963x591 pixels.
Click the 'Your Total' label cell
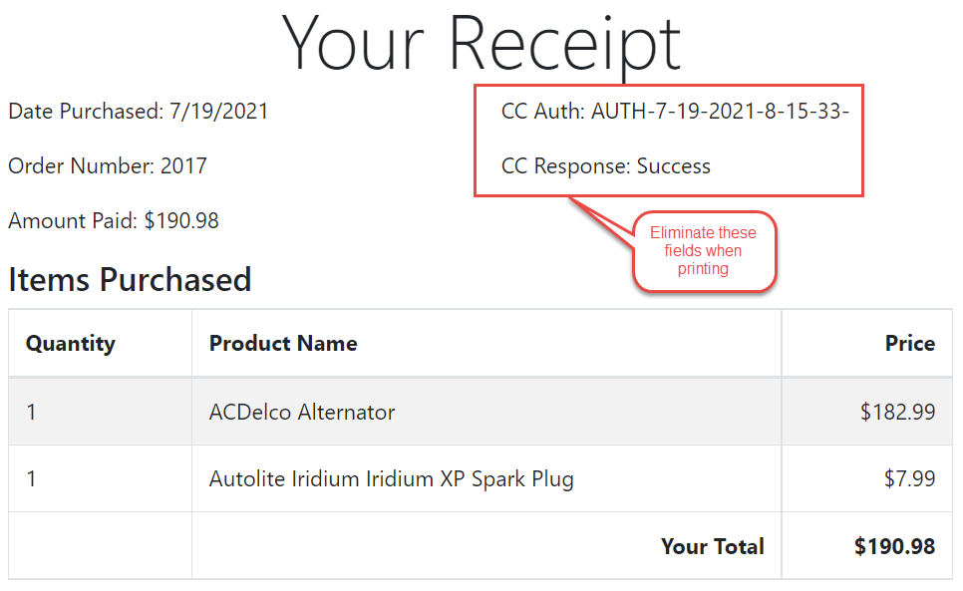tap(712, 546)
